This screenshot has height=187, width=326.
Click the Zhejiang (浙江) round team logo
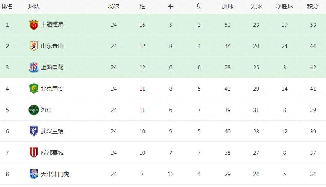click(34, 110)
